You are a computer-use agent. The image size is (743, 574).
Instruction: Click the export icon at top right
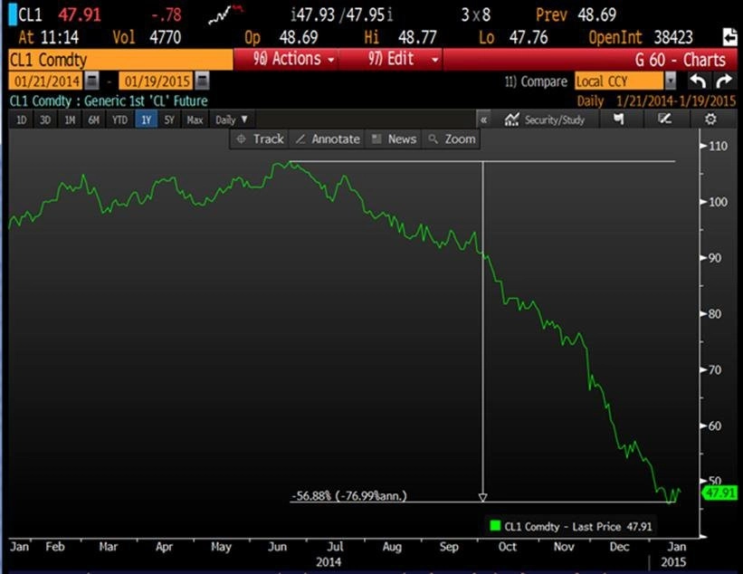pyautogui.click(x=729, y=36)
